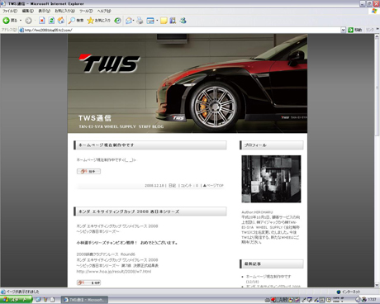Click the TWS通信 blog title text
Image resolution: width=380 pixels, height=304 pixels.
point(95,118)
